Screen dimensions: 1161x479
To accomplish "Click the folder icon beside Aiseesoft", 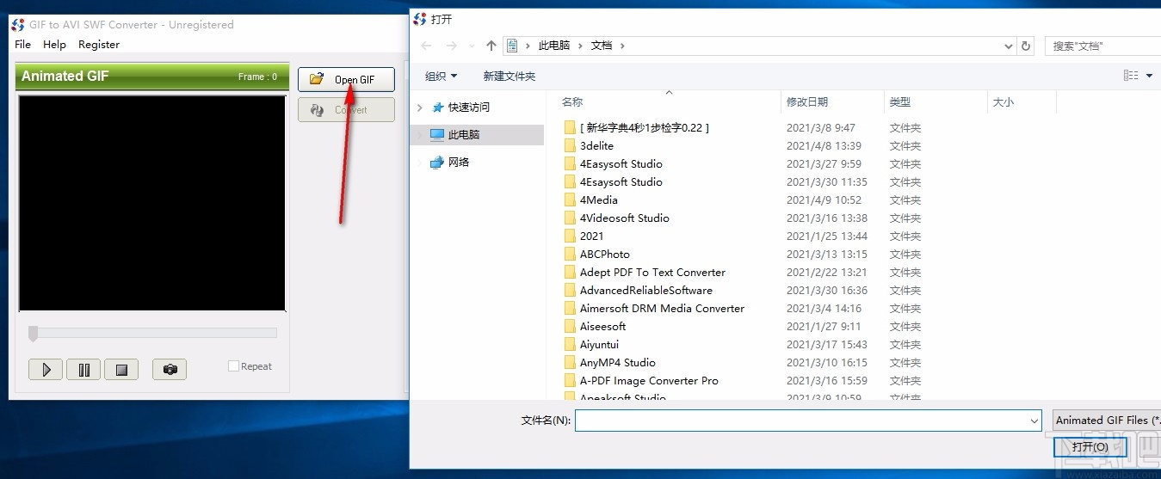I will point(569,326).
